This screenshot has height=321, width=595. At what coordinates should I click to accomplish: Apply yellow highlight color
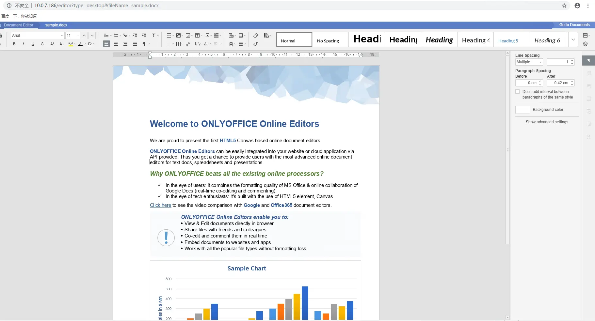click(71, 44)
